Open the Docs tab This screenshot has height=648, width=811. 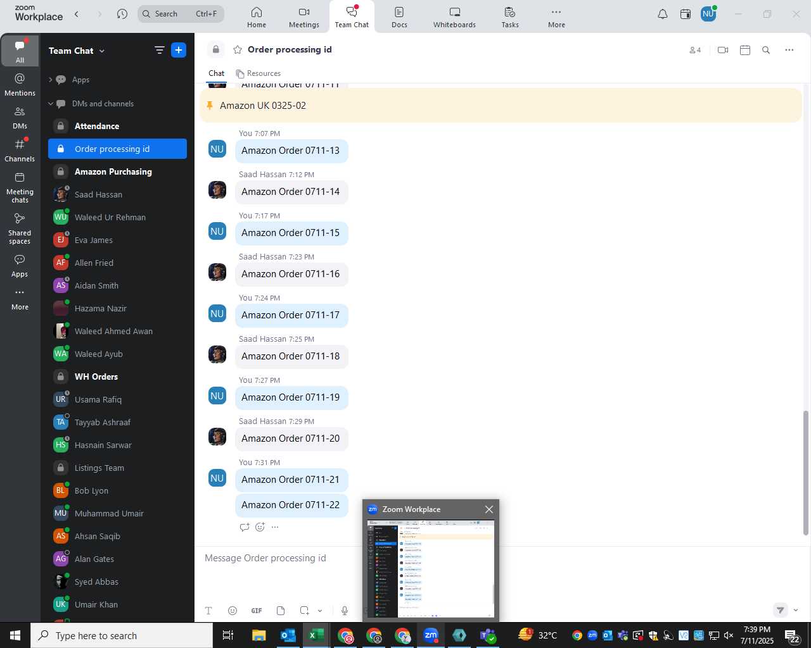(399, 17)
